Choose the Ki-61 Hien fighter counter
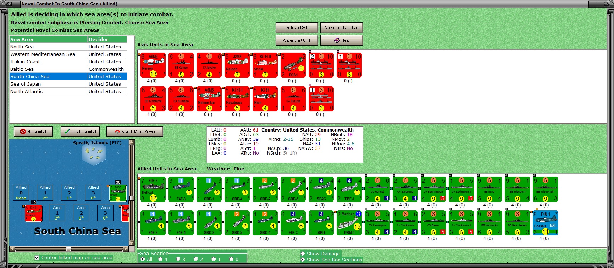The image size is (614, 268). (x=265, y=99)
